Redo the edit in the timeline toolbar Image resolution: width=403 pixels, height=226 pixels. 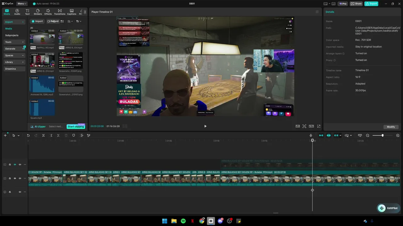tap(36, 135)
